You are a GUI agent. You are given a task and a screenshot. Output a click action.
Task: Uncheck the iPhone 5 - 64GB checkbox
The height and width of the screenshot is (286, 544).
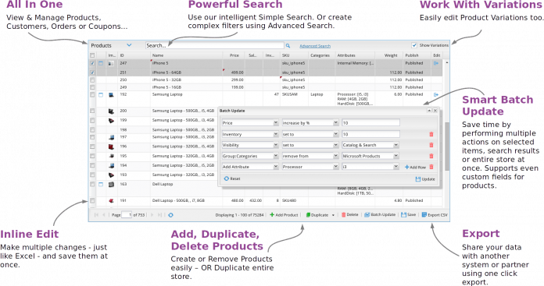(x=92, y=72)
